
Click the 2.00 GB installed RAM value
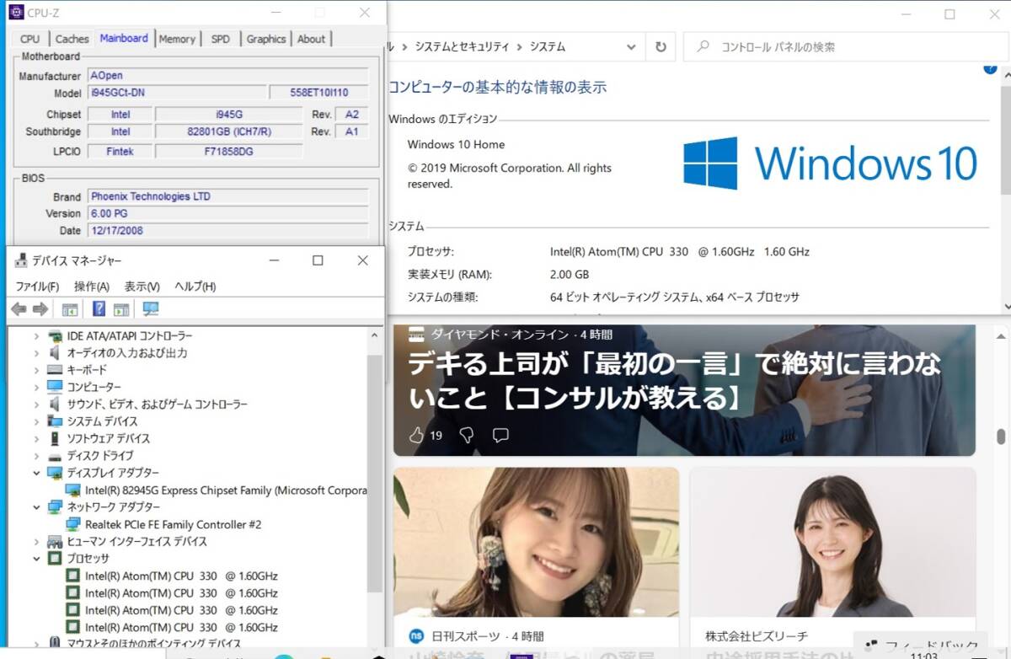click(570, 275)
